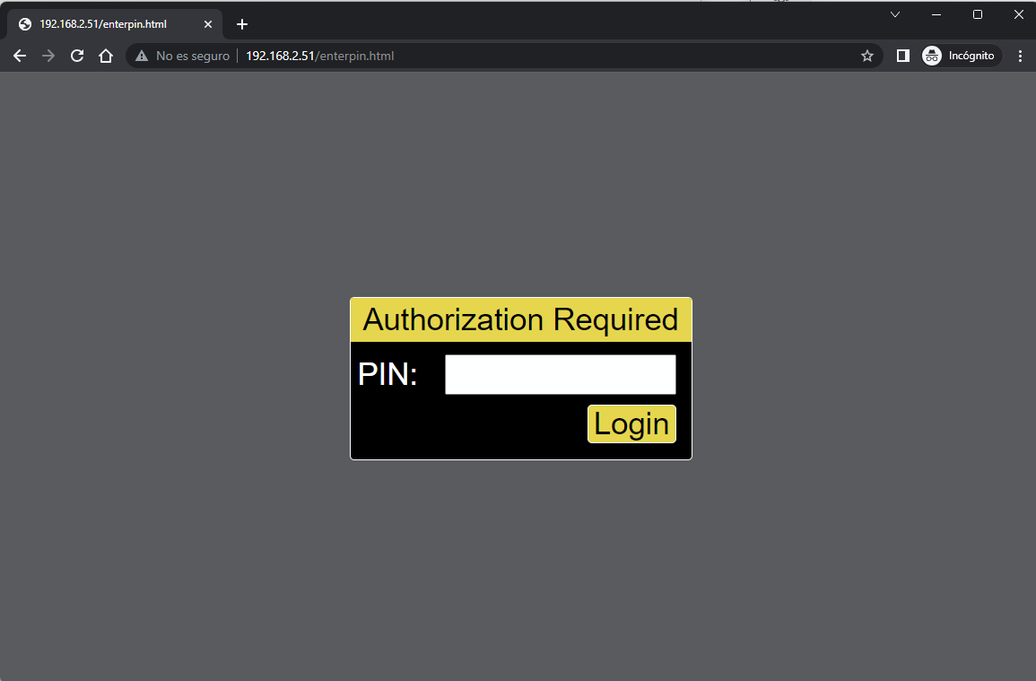Focus the address bar URL text
This screenshot has width=1036, height=681.
point(319,56)
